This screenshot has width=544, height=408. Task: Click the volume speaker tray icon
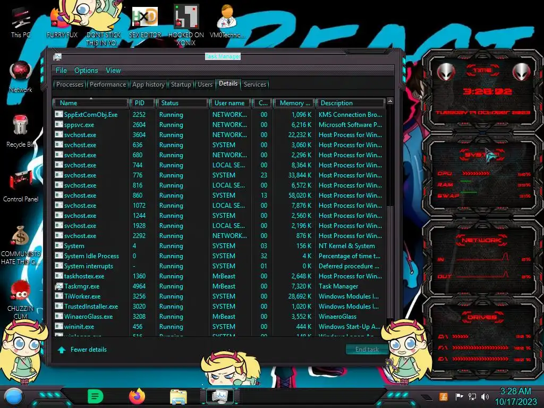click(x=484, y=396)
